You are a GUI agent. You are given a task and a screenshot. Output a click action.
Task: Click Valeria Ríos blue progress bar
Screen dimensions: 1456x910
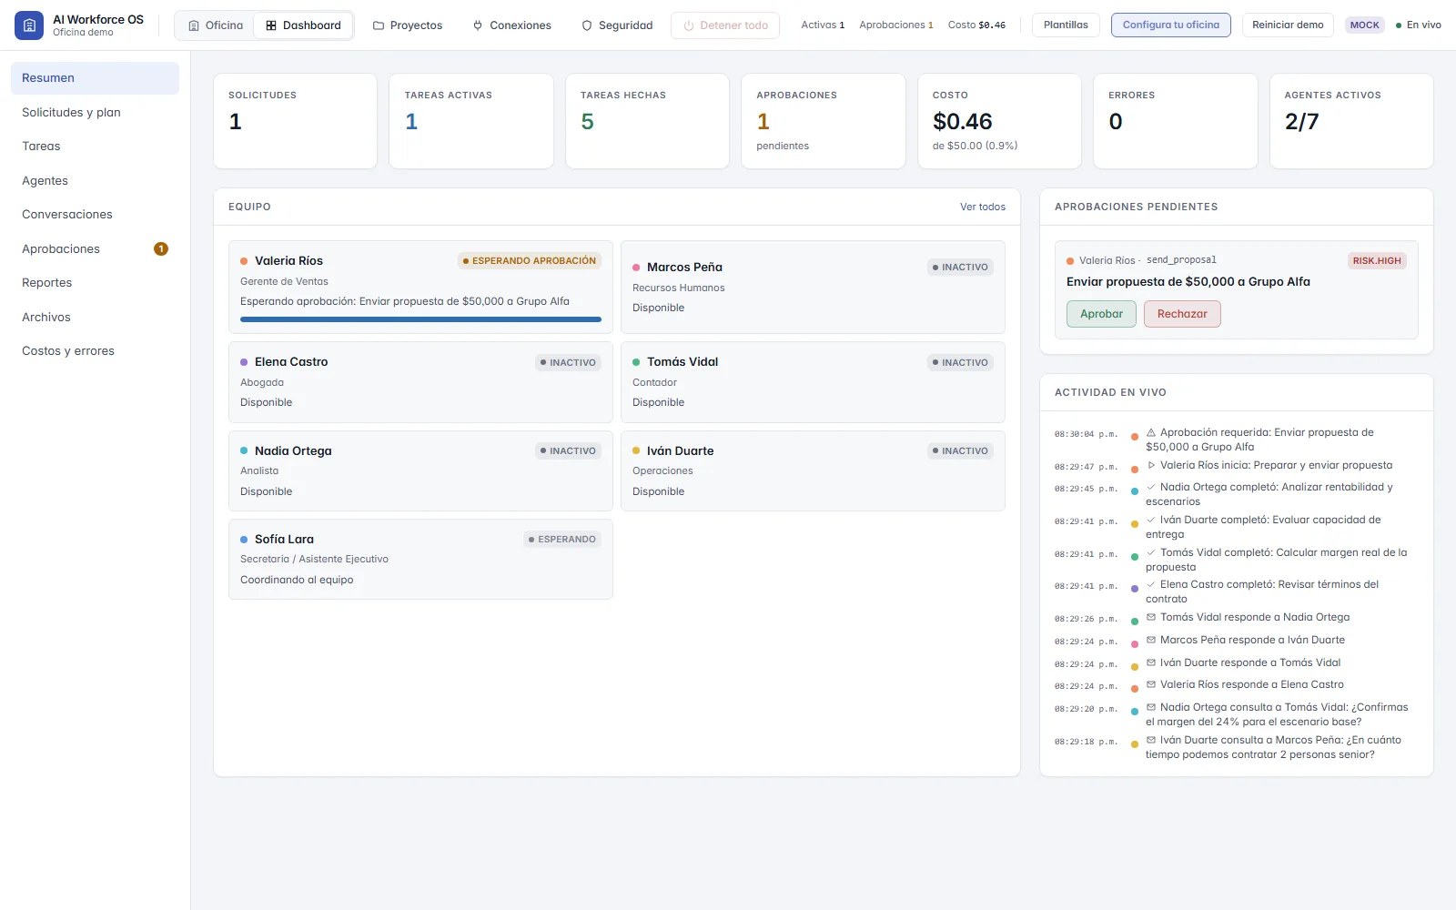point(420,319)
